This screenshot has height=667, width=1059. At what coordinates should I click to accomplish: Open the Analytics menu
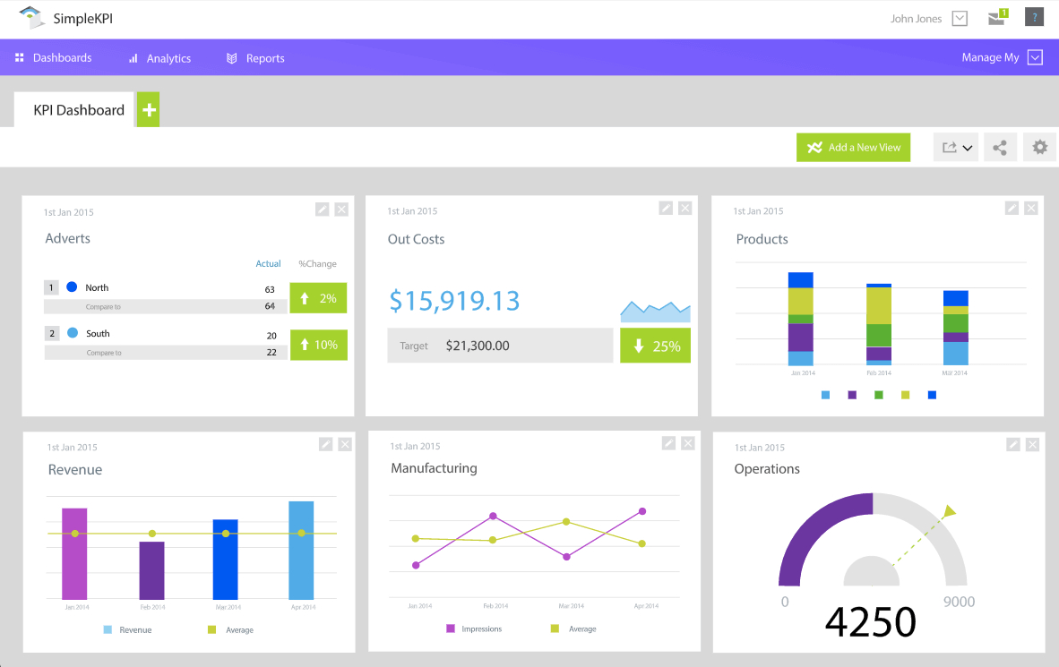pos(168,57)
